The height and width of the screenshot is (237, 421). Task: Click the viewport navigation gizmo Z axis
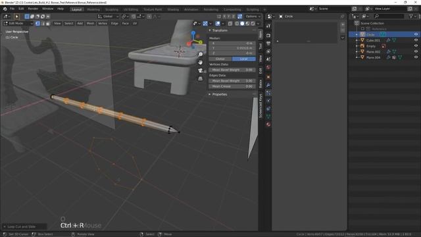(x=193, y=34)
